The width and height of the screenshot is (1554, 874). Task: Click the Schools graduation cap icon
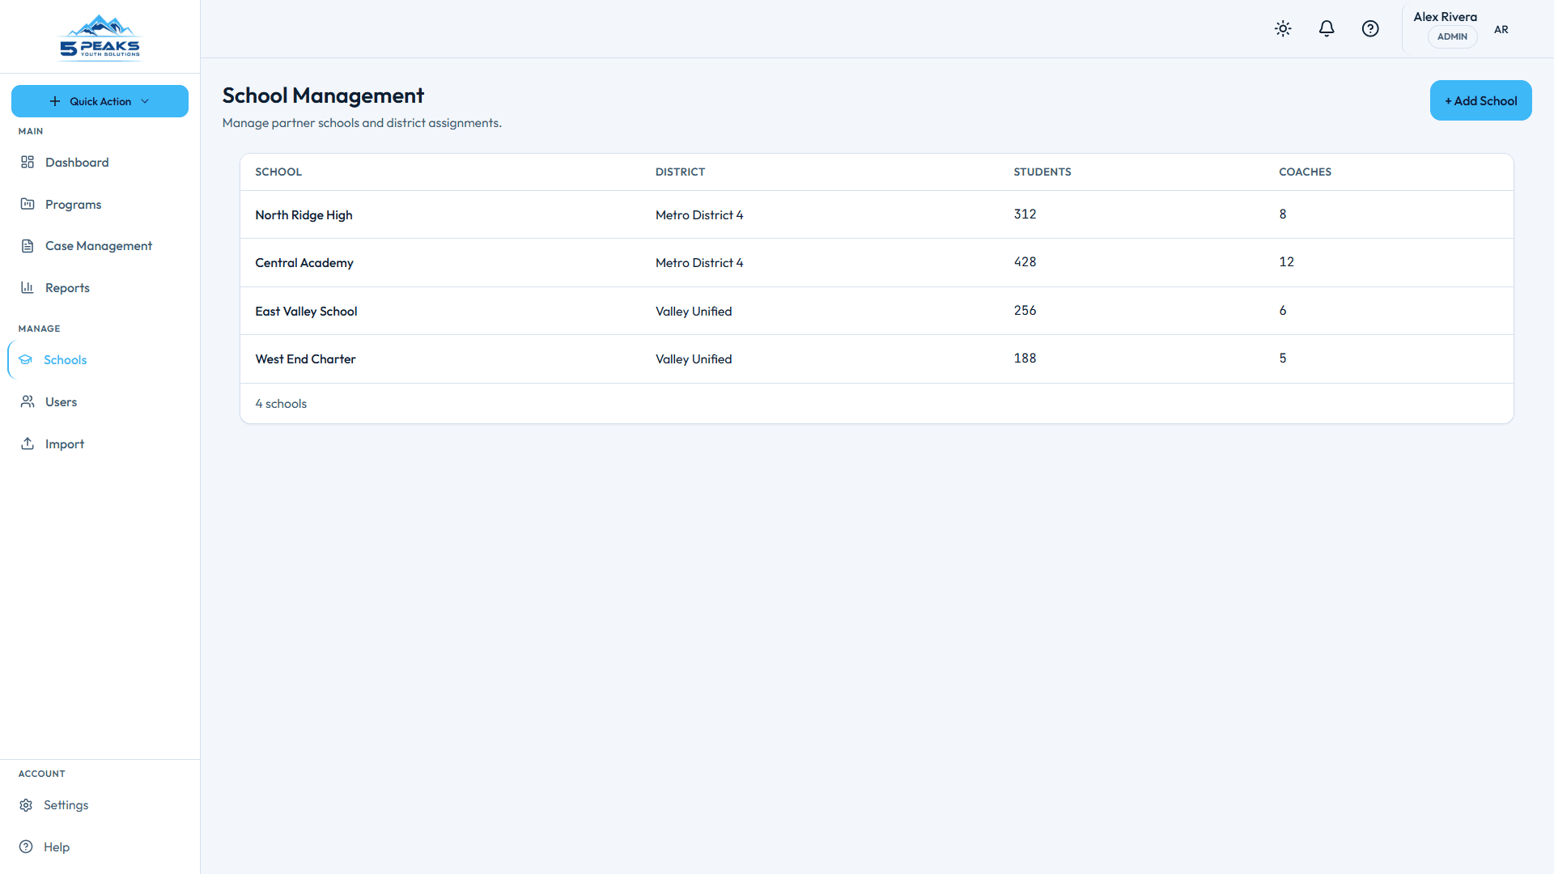[x=26, y=359]
